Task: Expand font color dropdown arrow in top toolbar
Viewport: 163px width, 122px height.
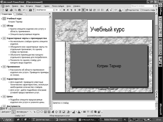Action: (123, 10)
